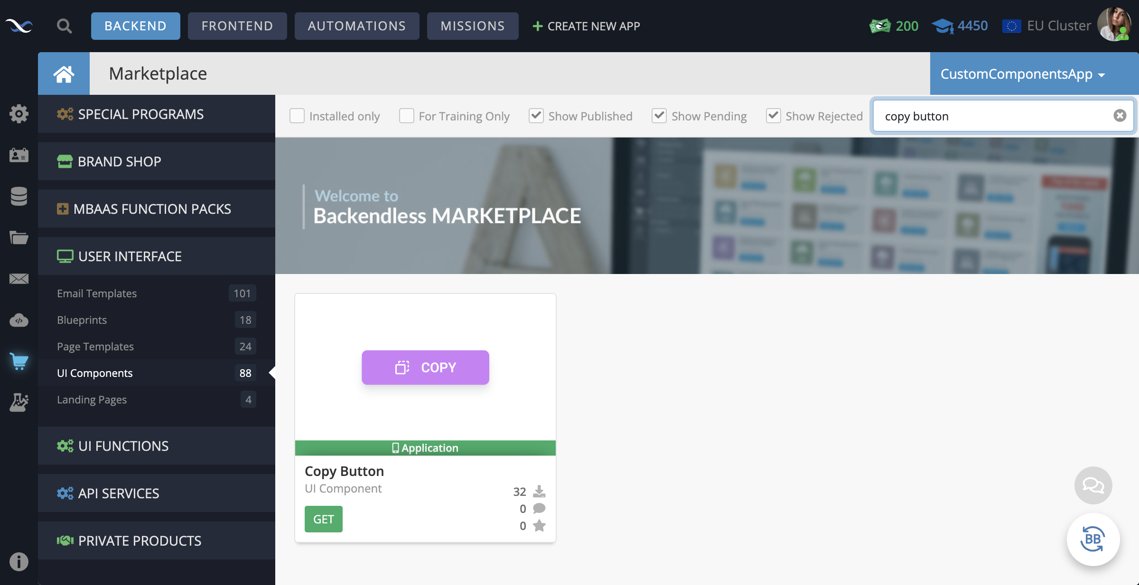
Task: Expand the API SERVICES section
Action: pyautogui.click(x=119, y=493)
